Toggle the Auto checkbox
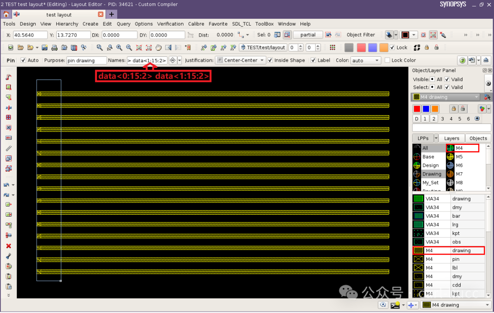 (23, 60)
